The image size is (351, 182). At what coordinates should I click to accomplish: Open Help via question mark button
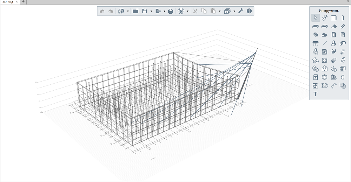(249, 11)
